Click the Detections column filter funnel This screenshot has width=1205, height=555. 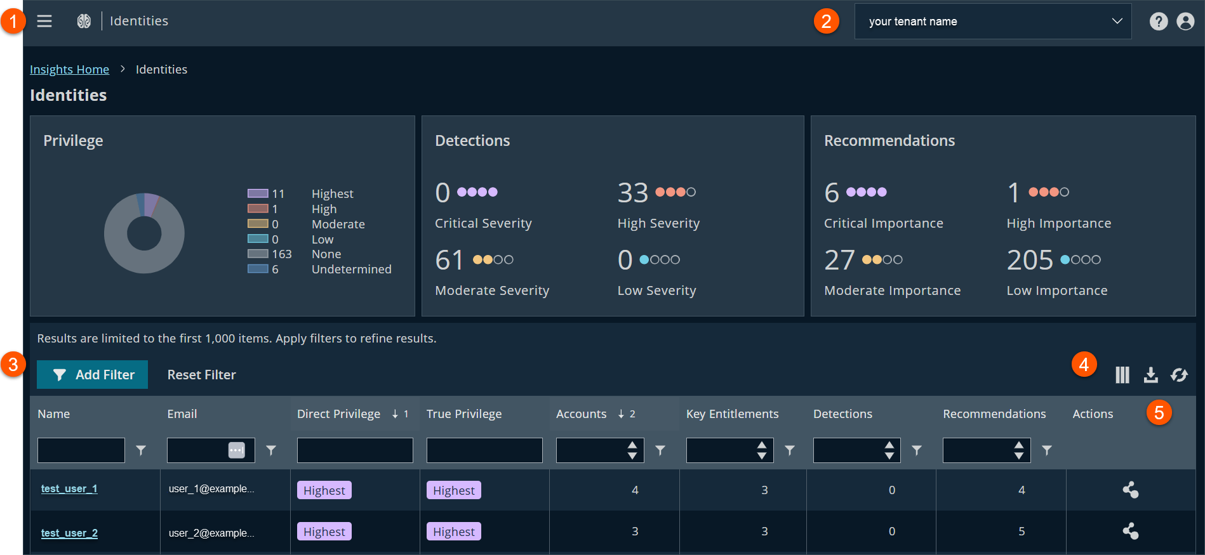(x=917, y=450)
